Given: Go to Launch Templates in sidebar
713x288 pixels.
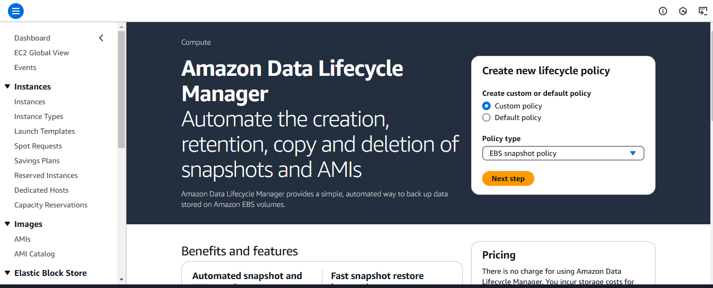Looking at the screenshot, I should tap(45, 131).
